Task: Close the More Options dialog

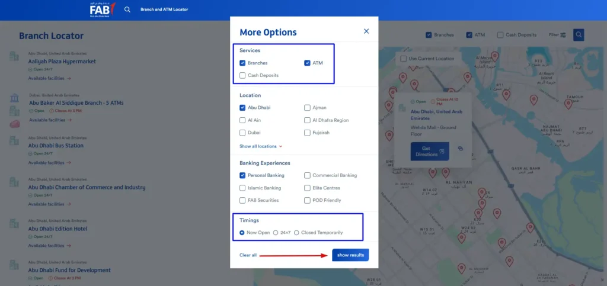Action: 366,31
